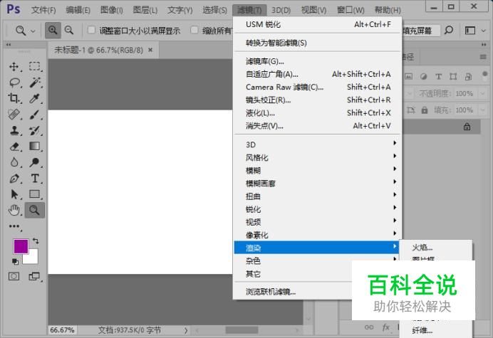The image size is (493, 338).
Task: Select the Magic Wand tool
Action: [35, 83]
